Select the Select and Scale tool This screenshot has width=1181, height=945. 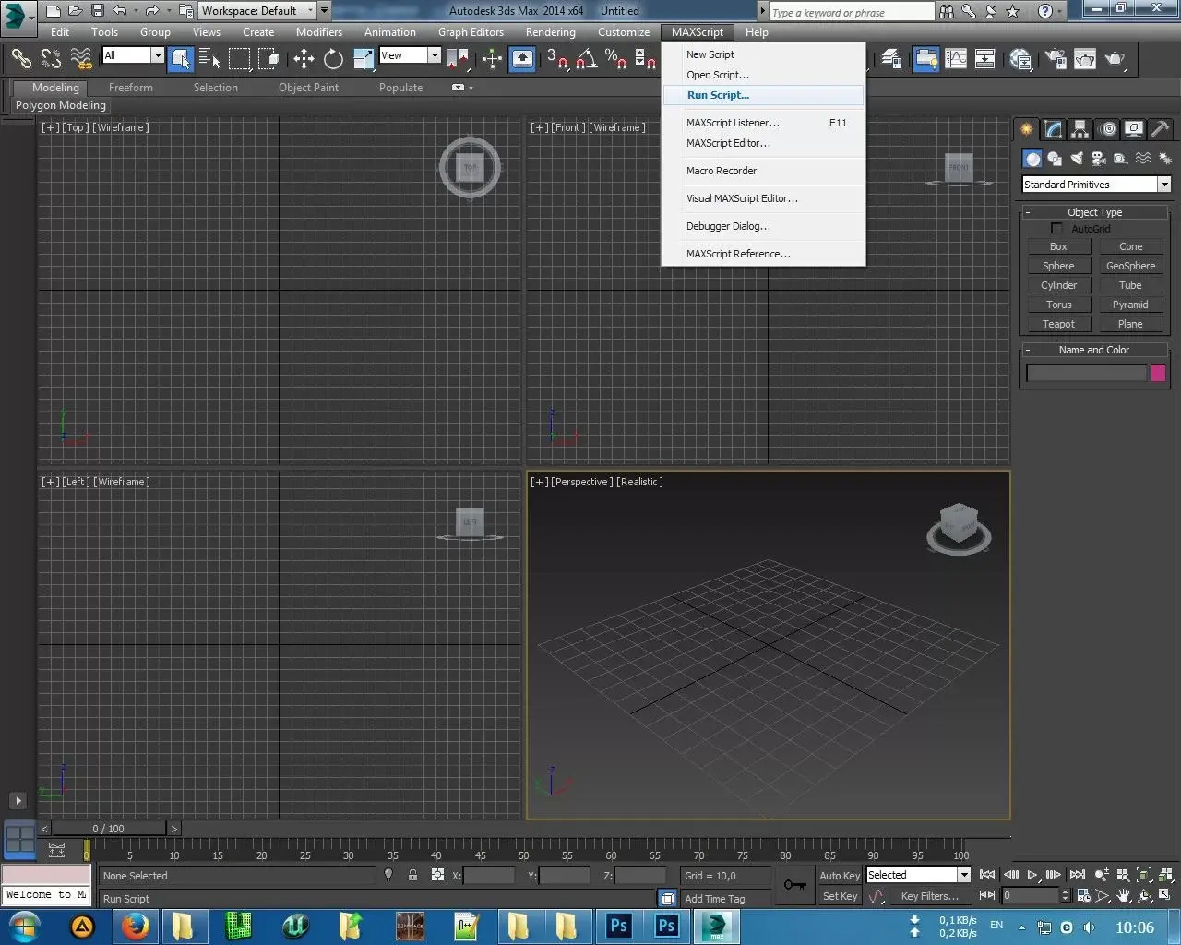click(364, 59)
